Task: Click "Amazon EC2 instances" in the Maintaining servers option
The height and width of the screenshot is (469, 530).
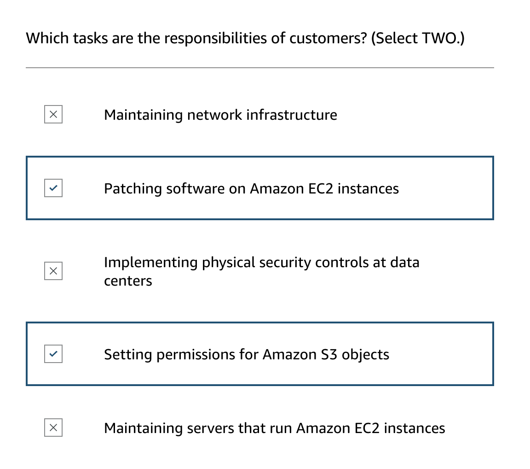Action: click(370, 428)
